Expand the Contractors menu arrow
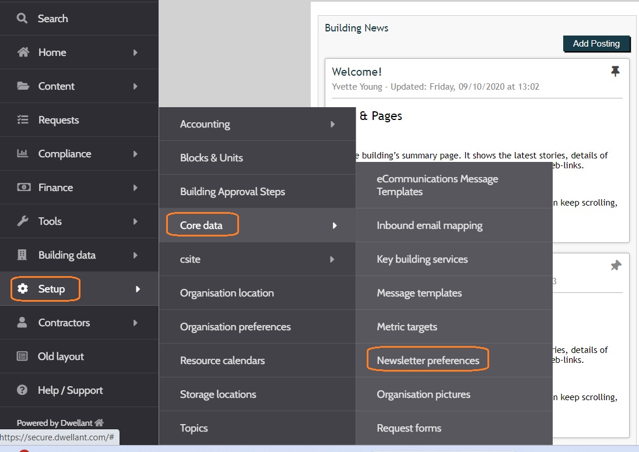This screenshot has width=639, height=452. pos(135,323)
